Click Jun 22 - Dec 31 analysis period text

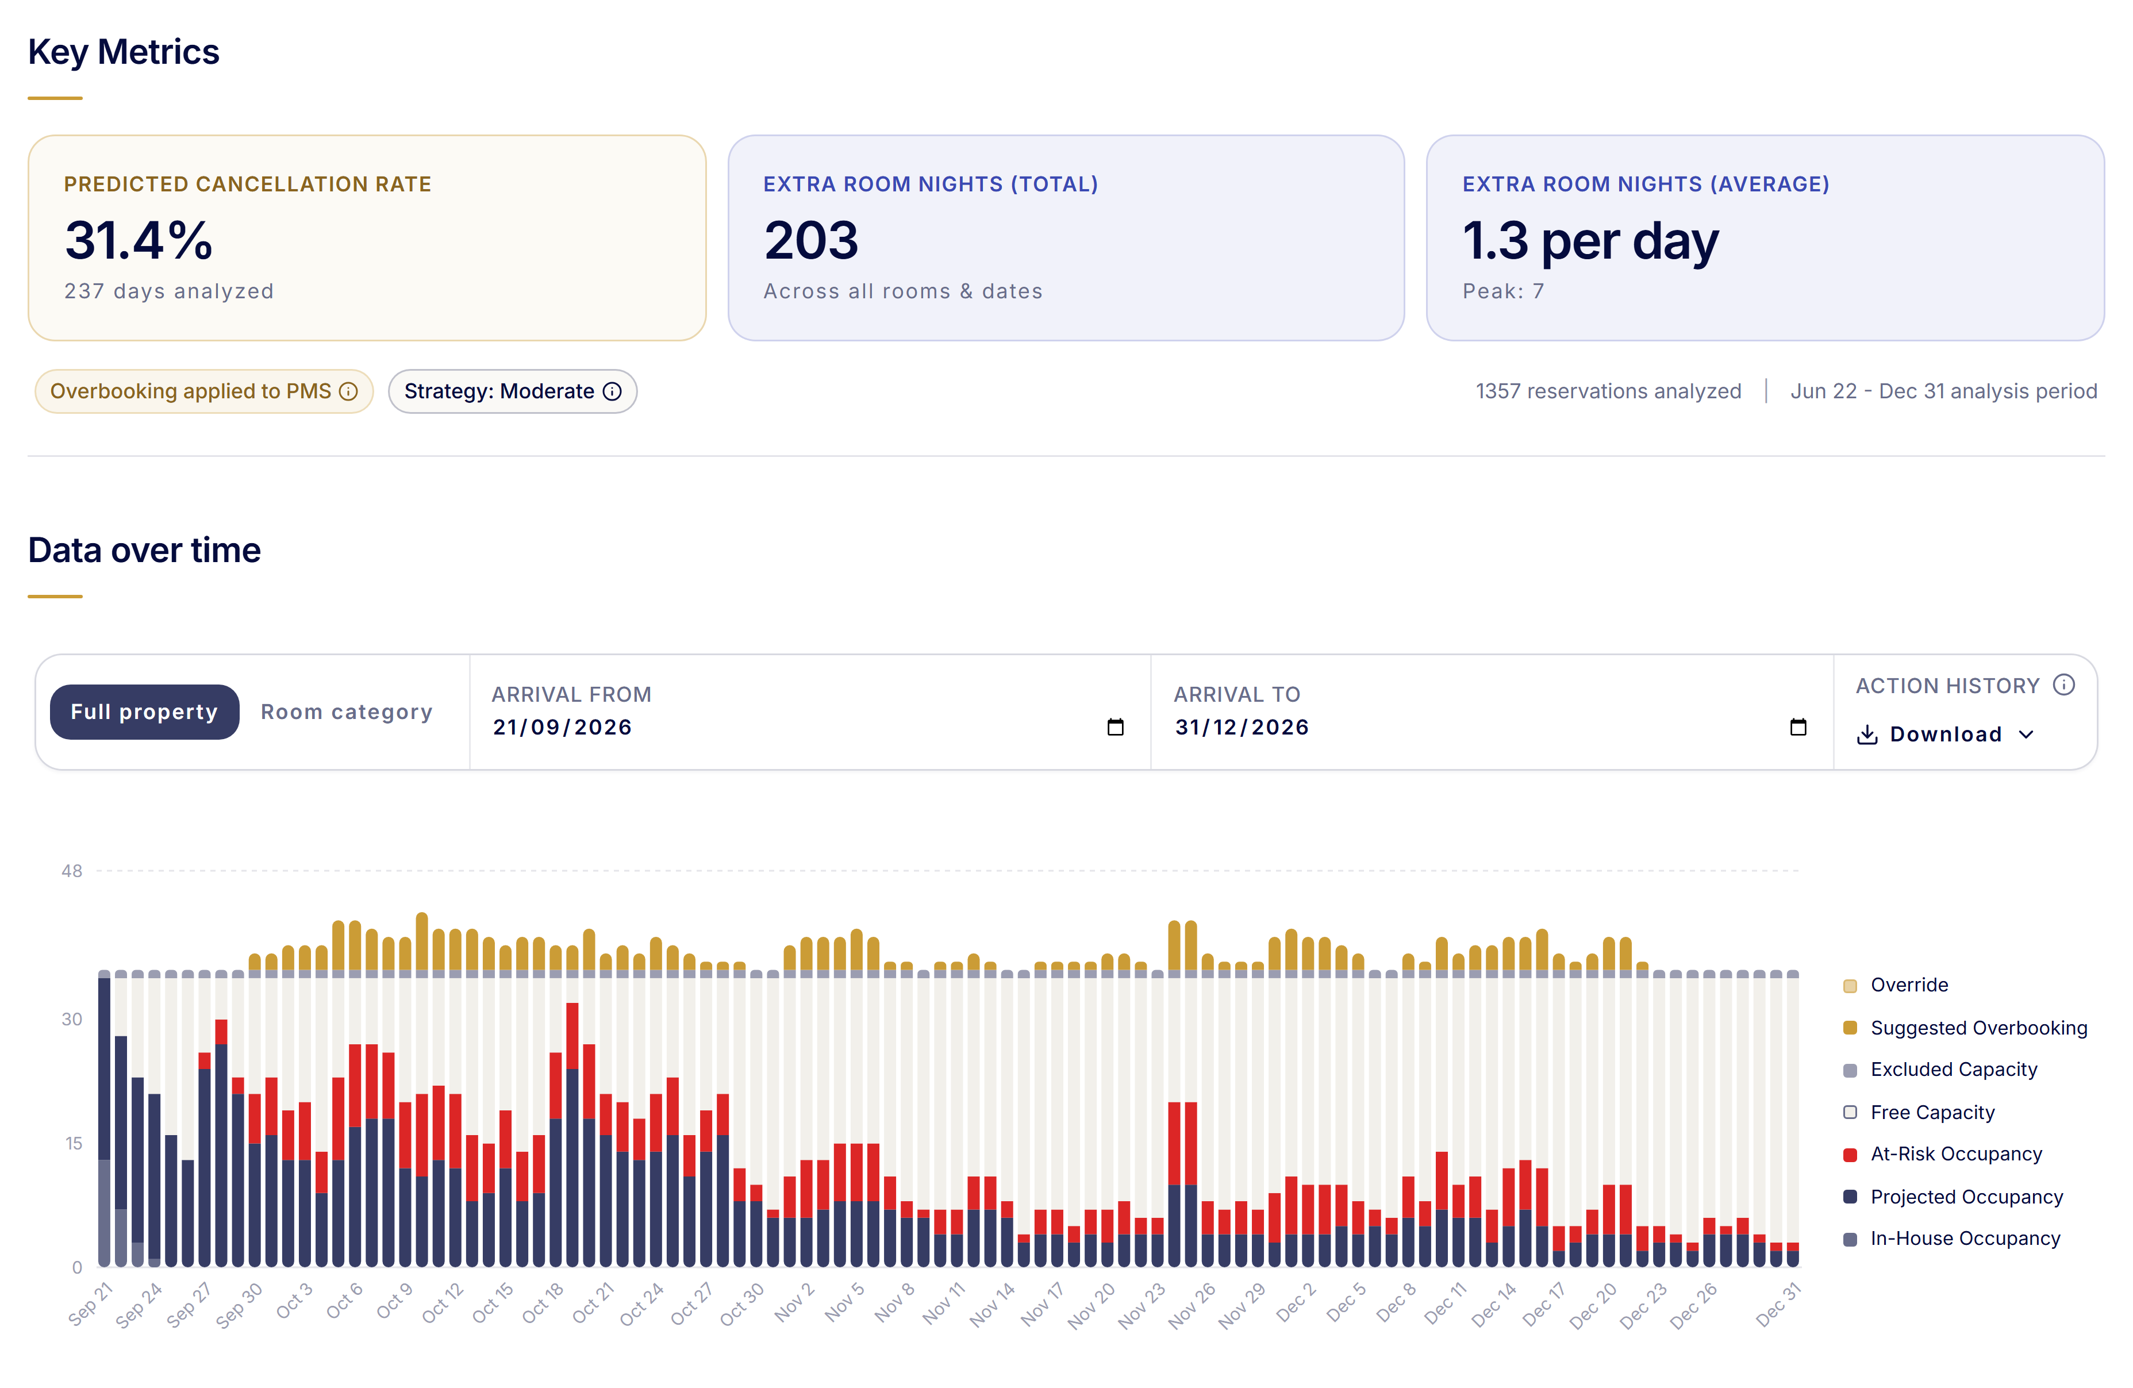click(1944, 391)
